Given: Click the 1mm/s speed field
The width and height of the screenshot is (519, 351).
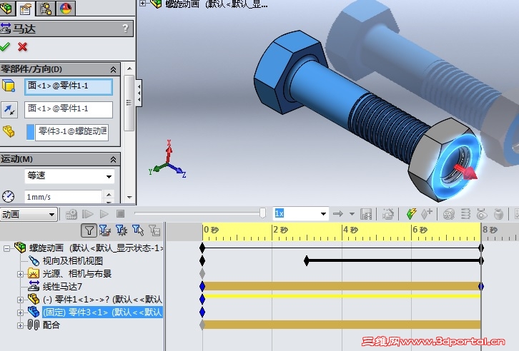Looking at the screenshot, I should coord(63,197).
